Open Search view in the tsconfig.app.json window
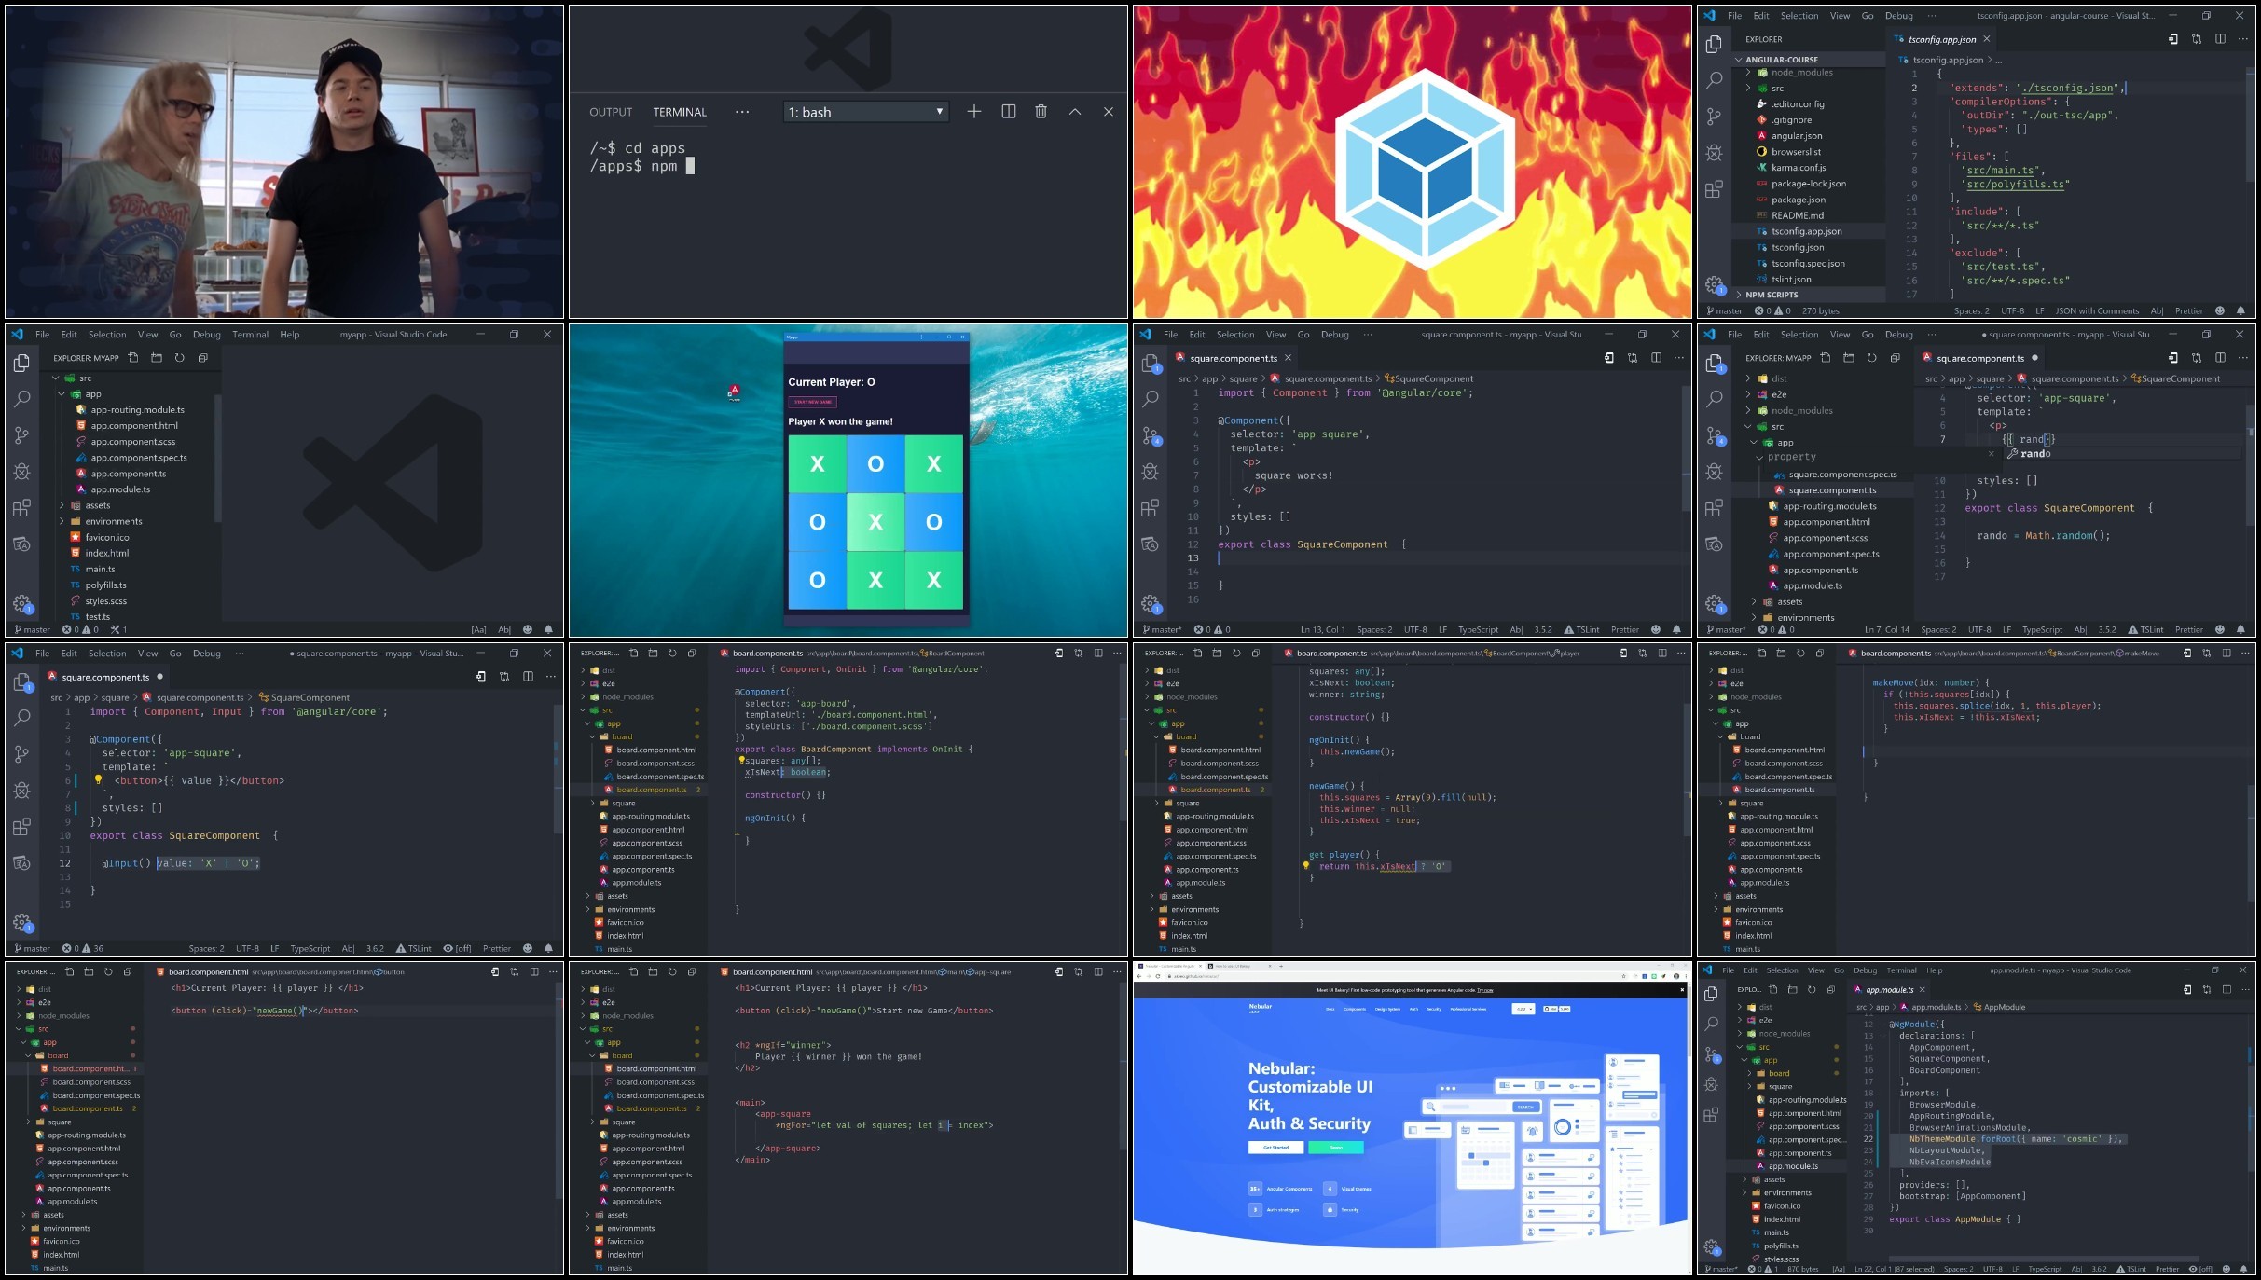Screen dimensions: 2261x1280 point(1714,80)
